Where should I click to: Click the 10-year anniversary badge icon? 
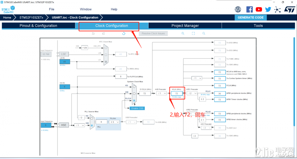(x=238, y=9)
